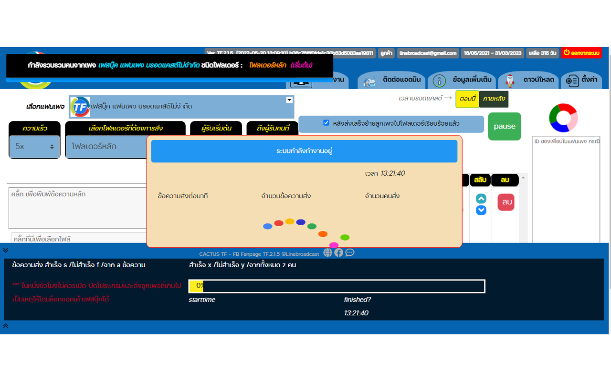The height and width of the screenshot is (381, 611).
Task: Open the ดาวน์โหลด tab
Action: (x=528, y=80)
